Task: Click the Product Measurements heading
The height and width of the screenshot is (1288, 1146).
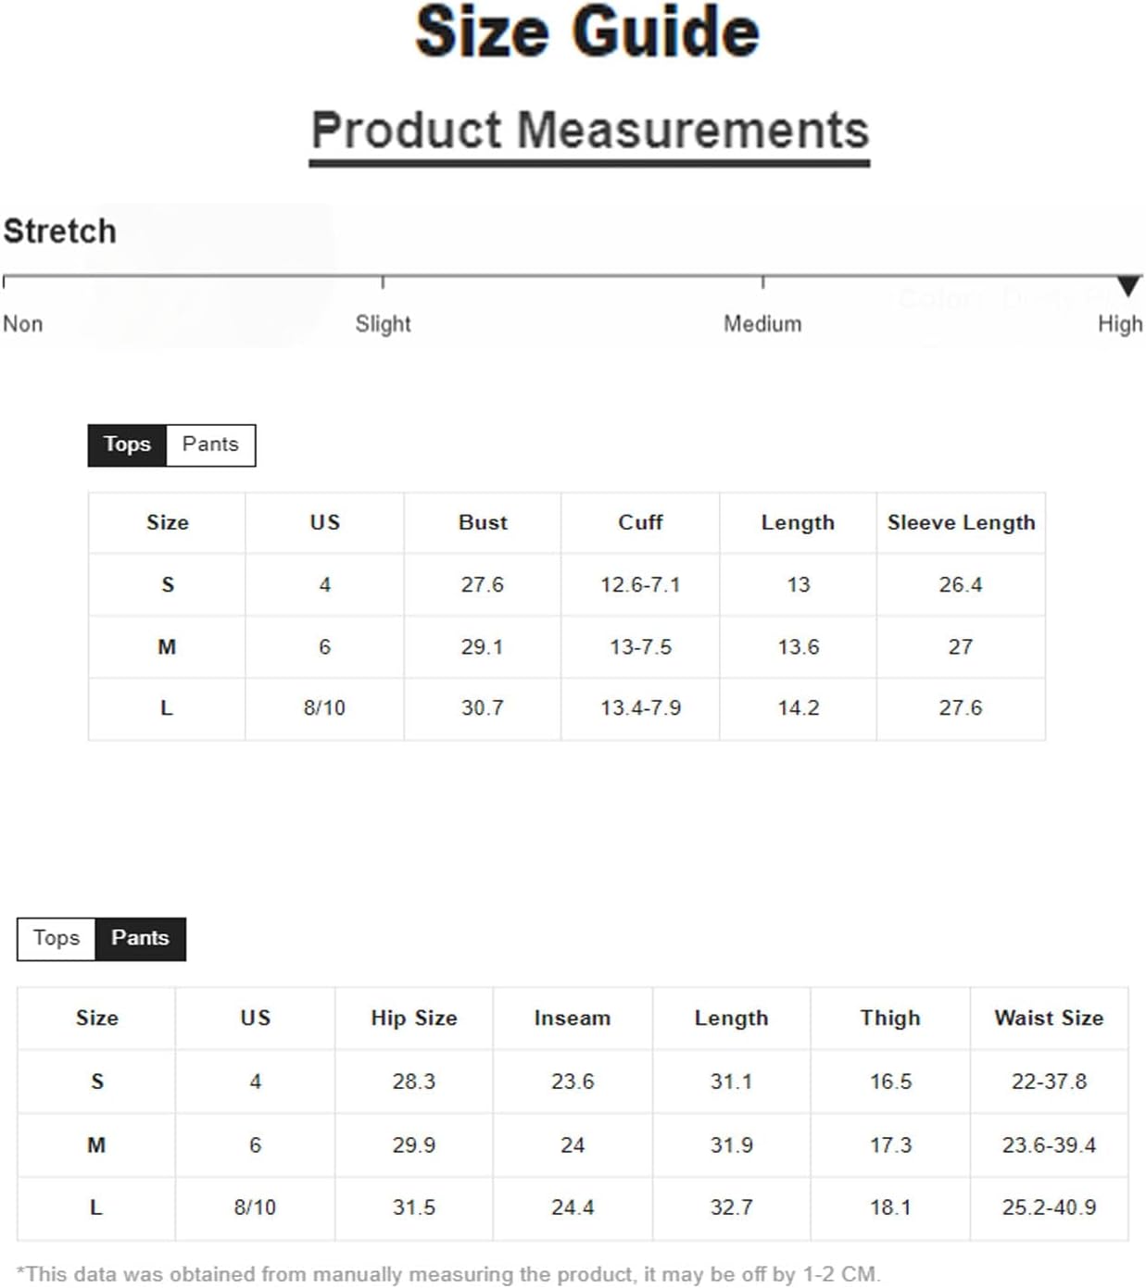Action: coord(590,130)
